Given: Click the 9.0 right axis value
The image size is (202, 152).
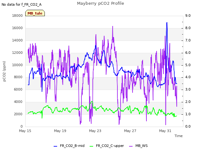Looking at the screenshot, I should pos(188,16).
